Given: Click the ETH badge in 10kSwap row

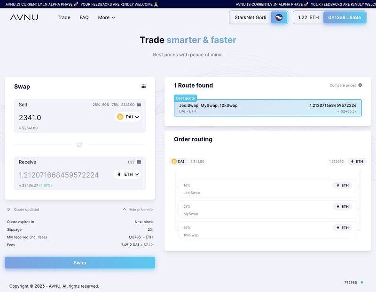Looking at the screenshot, I should tap(343, 227).
